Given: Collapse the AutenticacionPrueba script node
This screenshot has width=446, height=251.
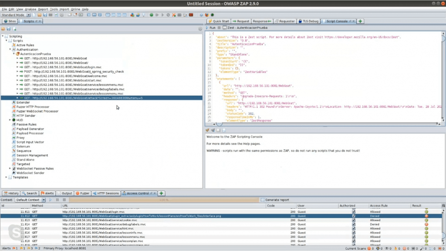Looking at the screenshot, I should point(14,54).
